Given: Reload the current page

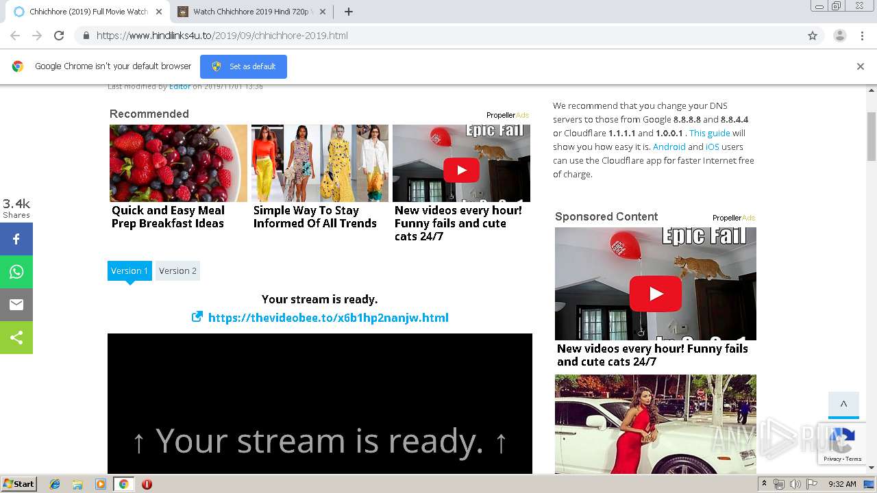Looking at the screenshot, I should 59,36.
